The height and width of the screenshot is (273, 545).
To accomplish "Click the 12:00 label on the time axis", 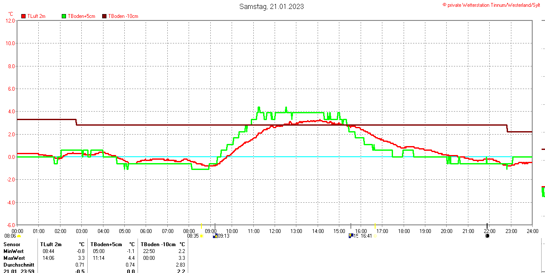I will click(275, 231).
